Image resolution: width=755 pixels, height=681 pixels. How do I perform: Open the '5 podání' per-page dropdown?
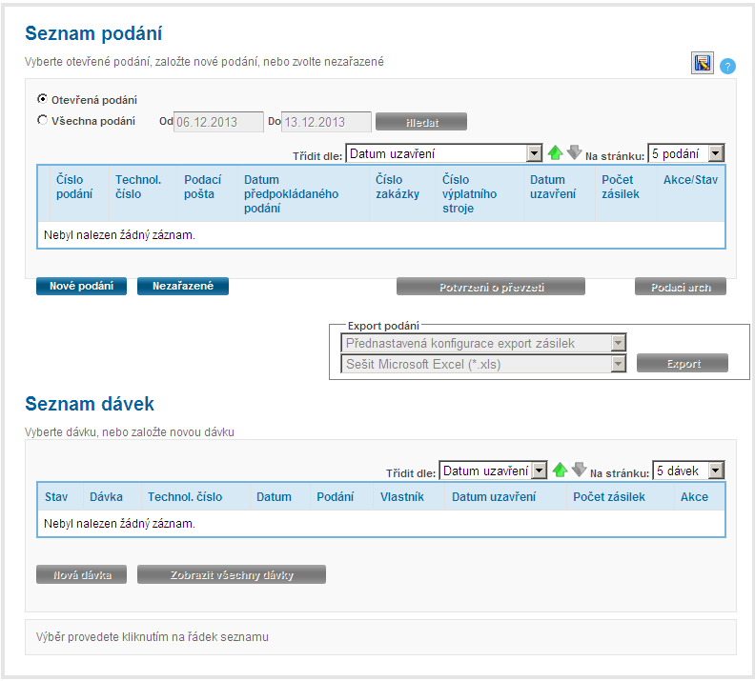[685, 153]
